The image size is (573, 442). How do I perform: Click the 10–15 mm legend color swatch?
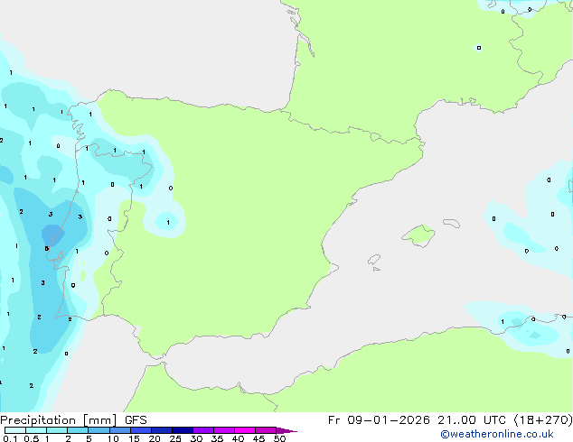click(120, 430)
